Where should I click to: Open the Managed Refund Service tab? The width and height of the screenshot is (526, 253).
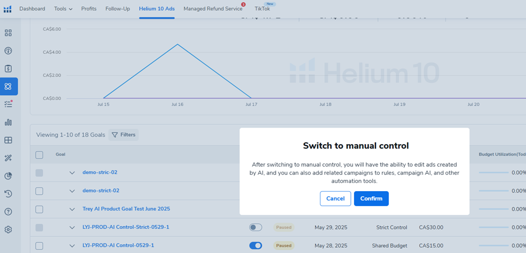(x=213, y=9)
